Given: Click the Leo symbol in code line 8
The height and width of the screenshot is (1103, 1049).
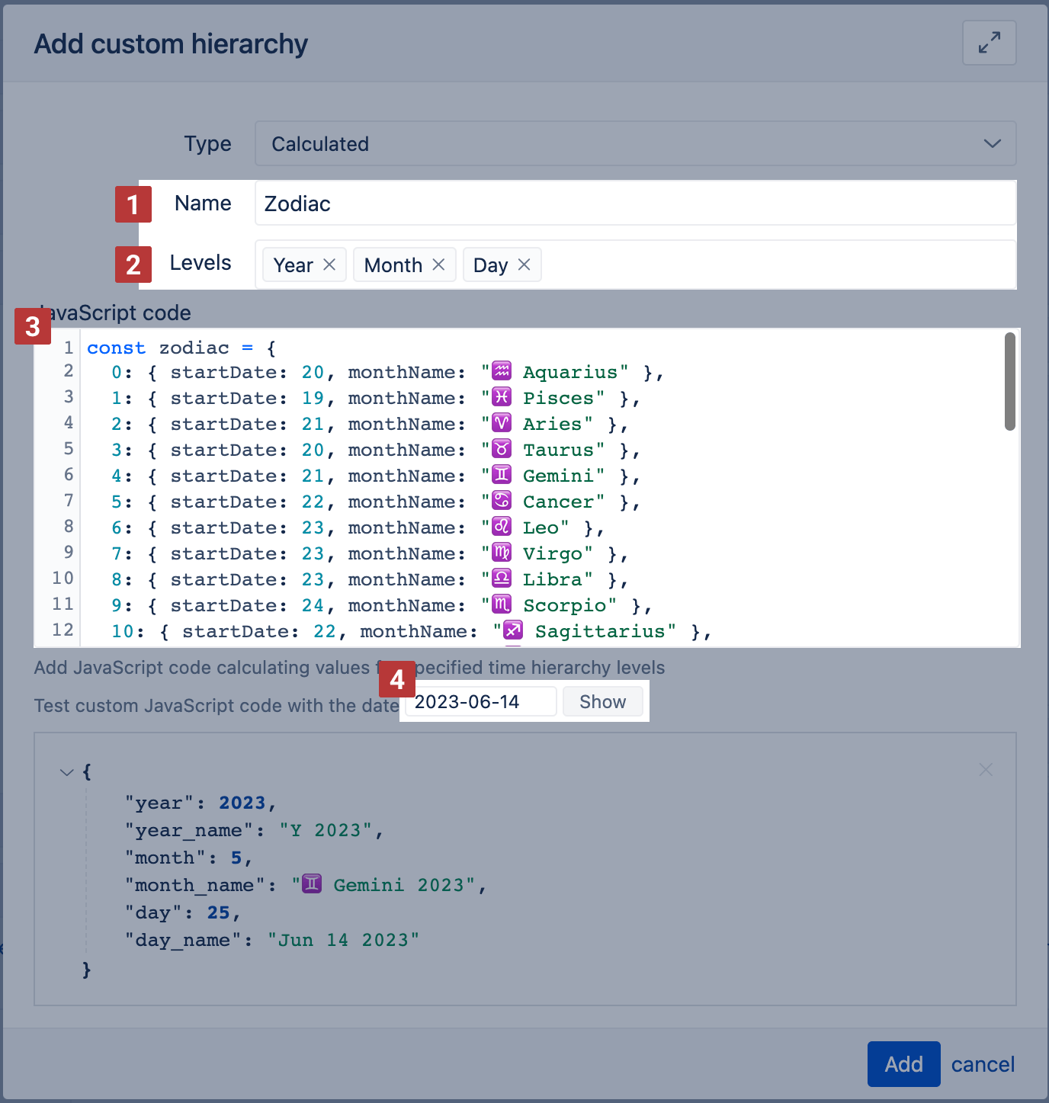Looking at the screenshot, I should point(502,527).
